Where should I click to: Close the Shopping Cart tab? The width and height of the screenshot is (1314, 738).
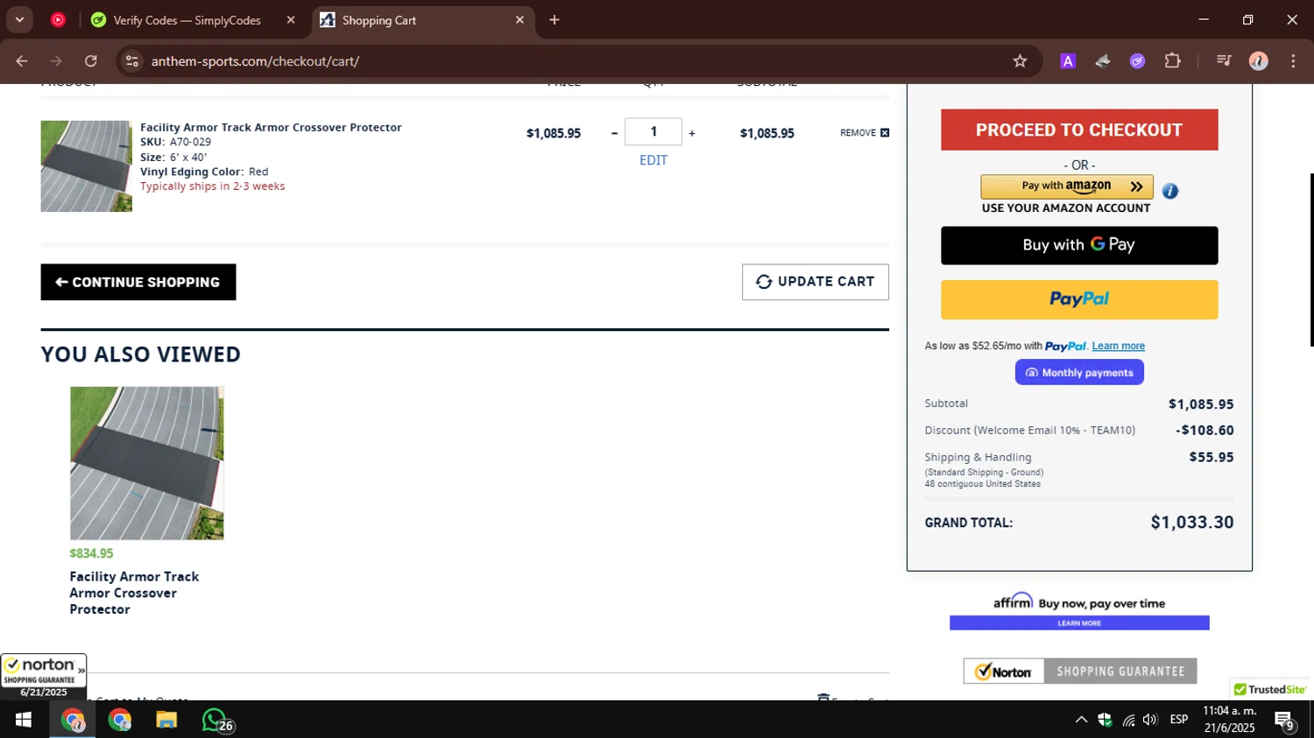(x=519, y=19)
